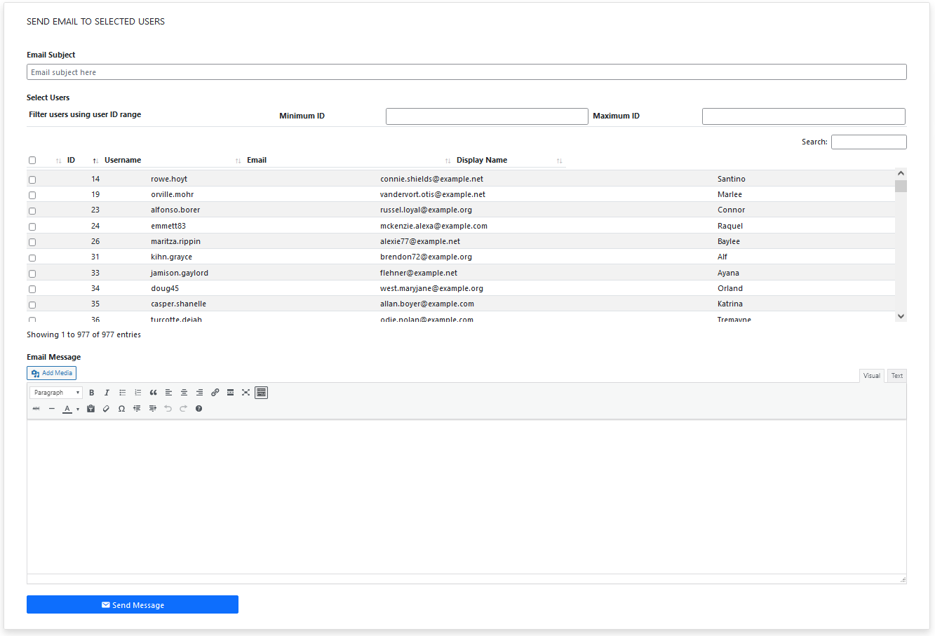Sort the table by Username column
The height and width of the screenshot is (636, 935).
(123, 161)
